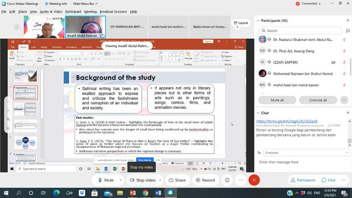Click the chat message input field
The height and width of the screenshot is (198, 352).
click(303, 162)
